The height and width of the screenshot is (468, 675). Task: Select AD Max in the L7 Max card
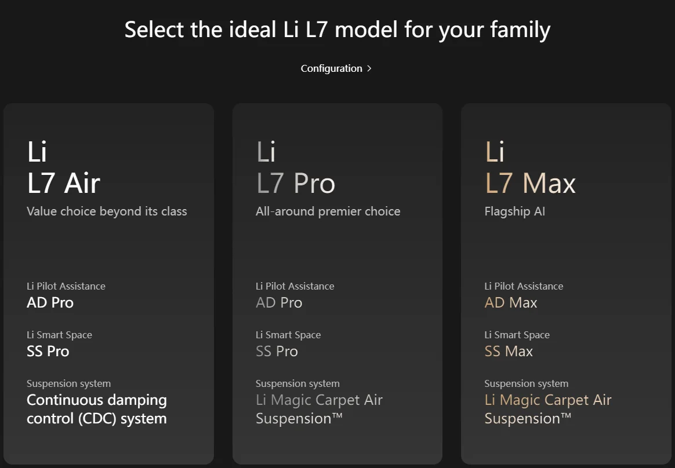[511, 302]
